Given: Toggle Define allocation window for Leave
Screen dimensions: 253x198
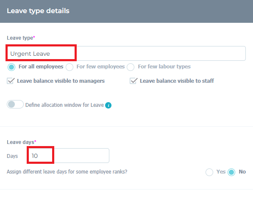Looking at the screenshot, I should pyautogui.click(x=15, y=104).
